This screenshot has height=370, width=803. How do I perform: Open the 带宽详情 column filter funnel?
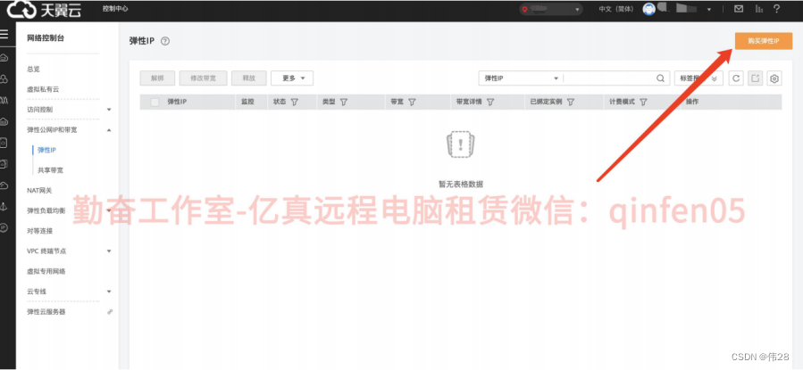[x=490, y=103]
